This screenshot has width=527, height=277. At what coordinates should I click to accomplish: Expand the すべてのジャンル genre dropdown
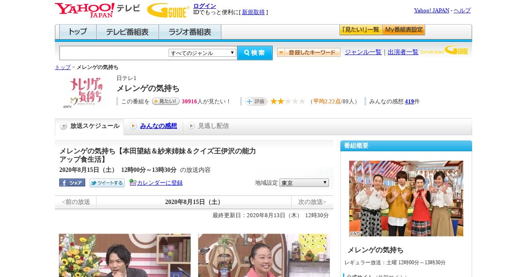(202, 53)
